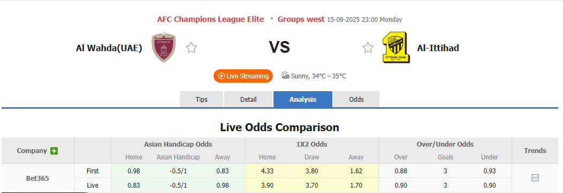Go to the Odds tab
The image size is (563, 193).
click(x=356, y=99)
